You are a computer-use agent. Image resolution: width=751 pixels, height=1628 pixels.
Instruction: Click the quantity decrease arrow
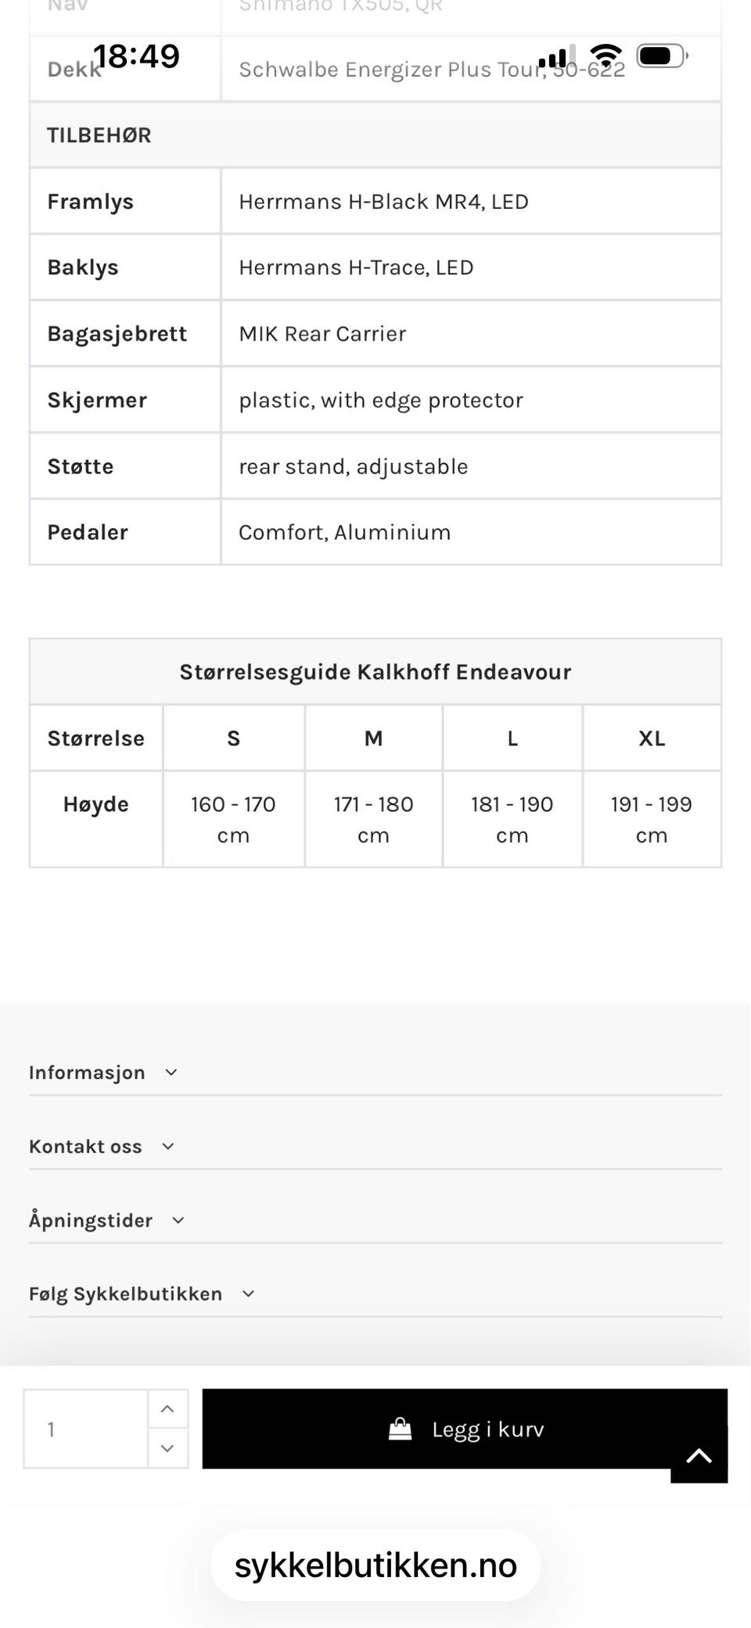click(x=167, y=1448)
